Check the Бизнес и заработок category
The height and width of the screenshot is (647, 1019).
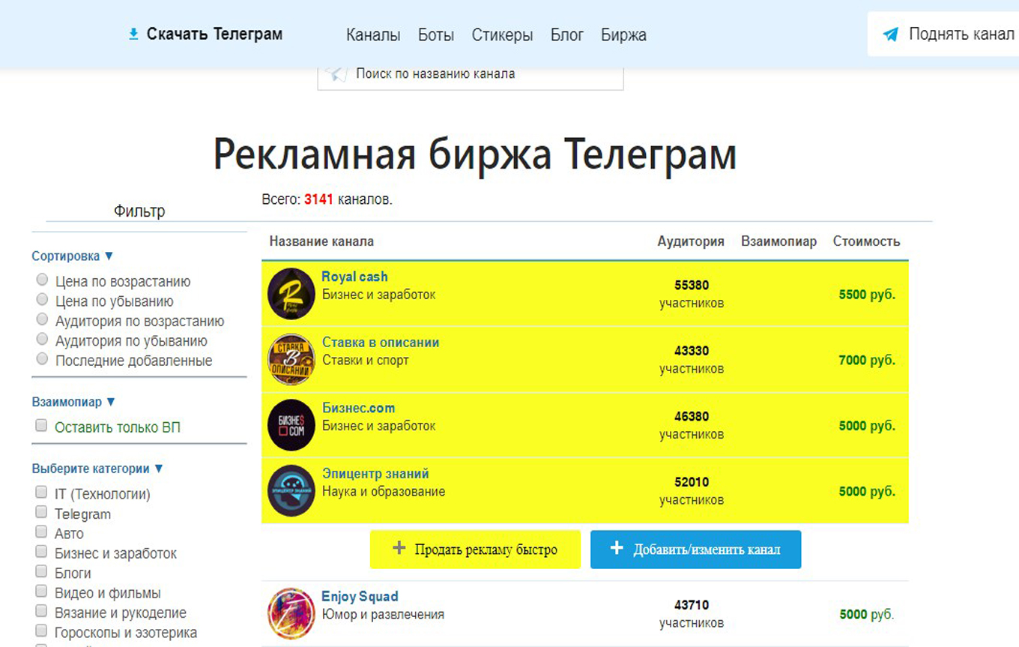42,552
